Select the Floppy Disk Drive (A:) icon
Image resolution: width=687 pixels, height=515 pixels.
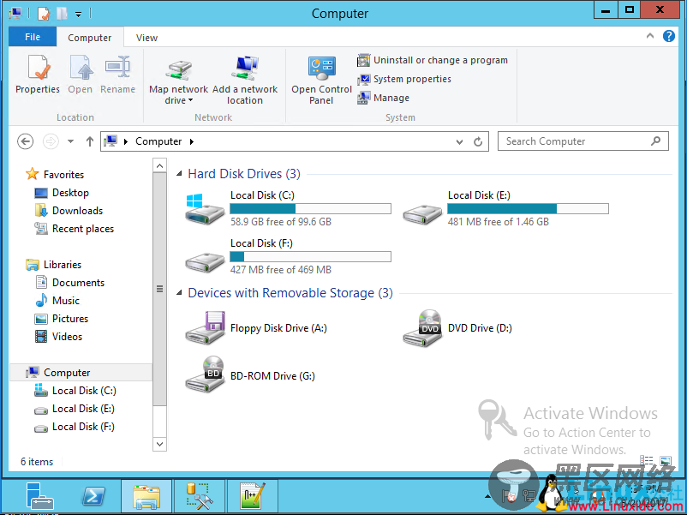205,327
